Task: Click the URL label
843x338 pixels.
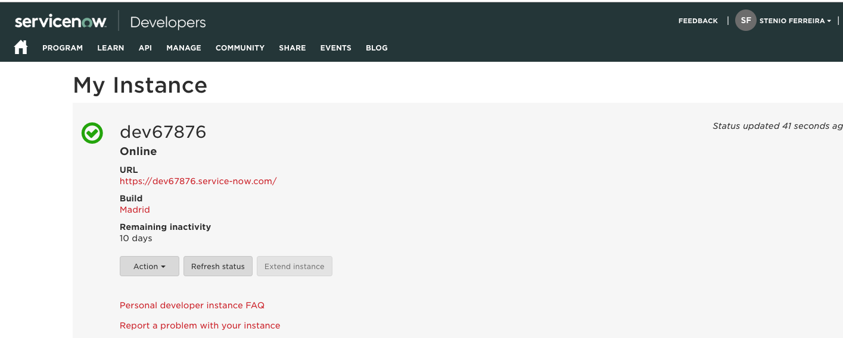Action: tap(129, 170)
